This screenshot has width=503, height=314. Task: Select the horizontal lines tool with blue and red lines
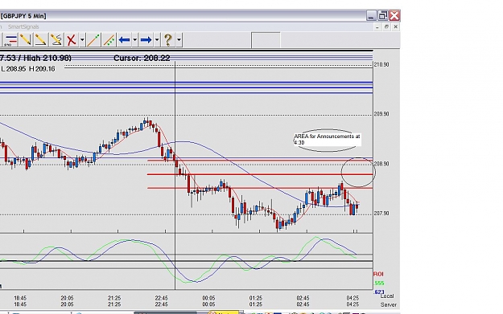pyautogui.click(x=10, y=40)
